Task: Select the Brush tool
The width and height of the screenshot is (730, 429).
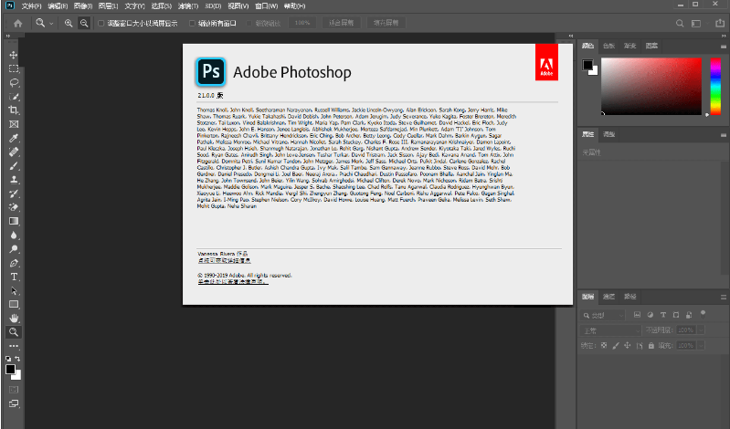Action: coord(14,166)
